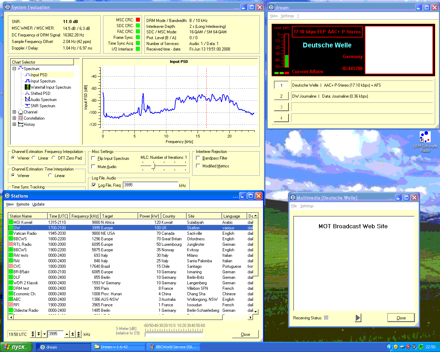
Task: Open the Waterfall Input Spectrum chart icon
Action: [x=27, y=87]
